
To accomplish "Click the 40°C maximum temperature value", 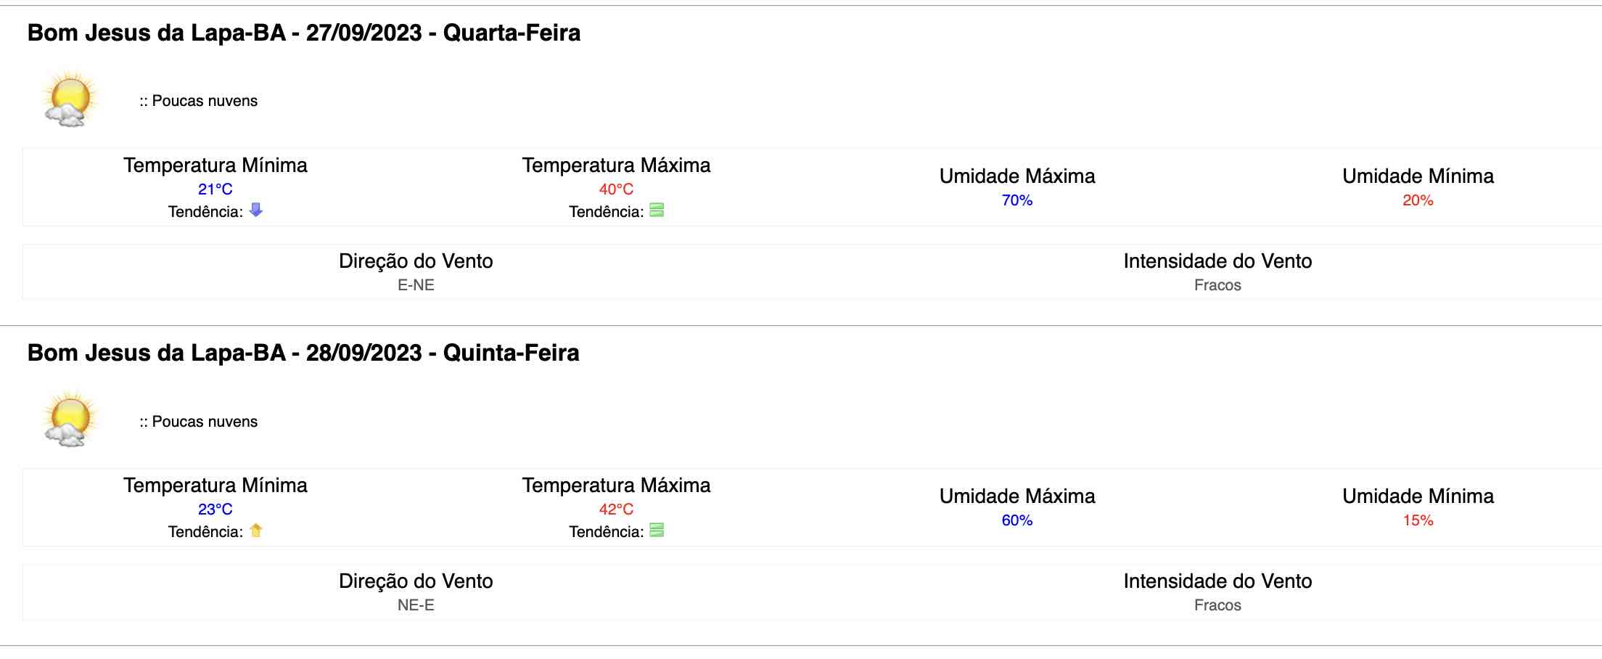I will click(x=616, y=189).
